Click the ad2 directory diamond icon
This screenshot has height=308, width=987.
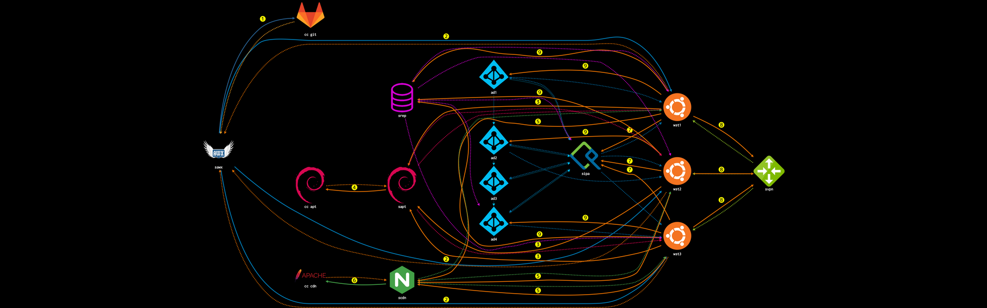[493, 140]
